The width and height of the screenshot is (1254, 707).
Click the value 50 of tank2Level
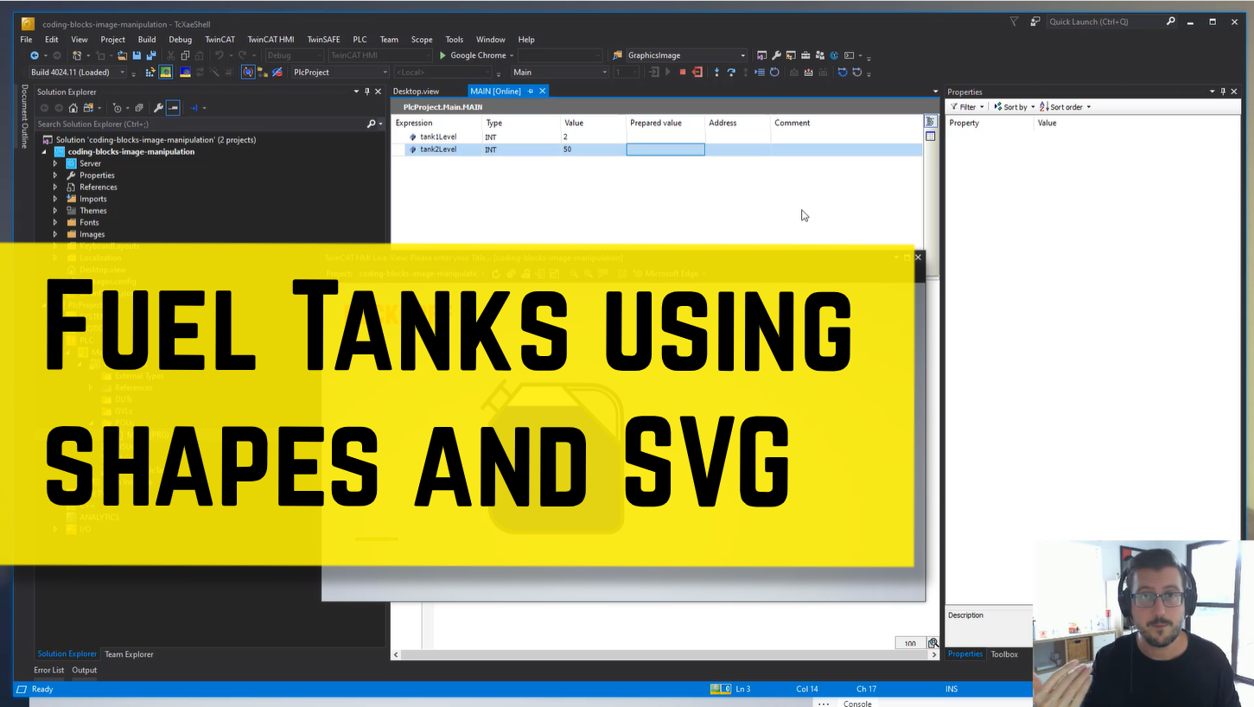[x=567, y=150]
